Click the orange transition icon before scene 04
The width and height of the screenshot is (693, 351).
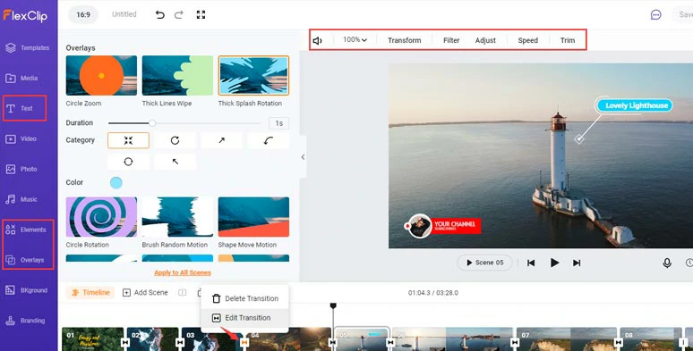point(244,342)
